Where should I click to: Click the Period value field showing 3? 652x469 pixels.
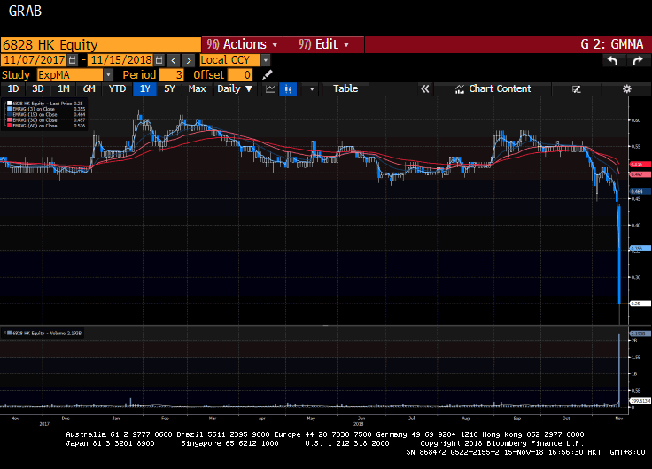point(171,74)
